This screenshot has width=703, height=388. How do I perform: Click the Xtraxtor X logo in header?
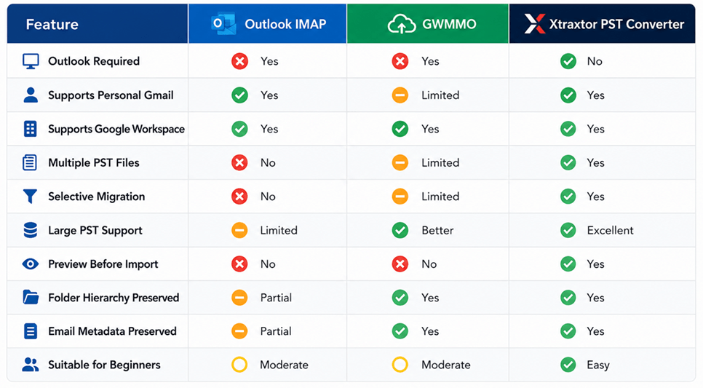[x=535, y=24]
